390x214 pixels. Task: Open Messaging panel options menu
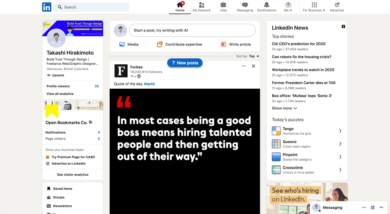pyautogui.click(x=364, y=208)
